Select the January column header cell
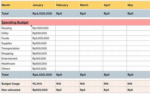This screenshot has height=94, width=150. pos(43,5)
